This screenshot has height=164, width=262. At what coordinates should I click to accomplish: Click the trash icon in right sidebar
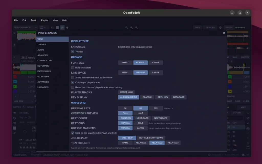248,143
